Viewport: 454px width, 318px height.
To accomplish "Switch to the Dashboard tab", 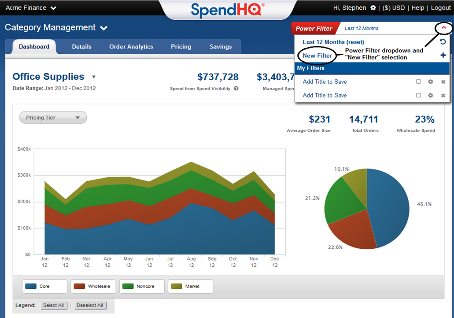I will point(34,47).
